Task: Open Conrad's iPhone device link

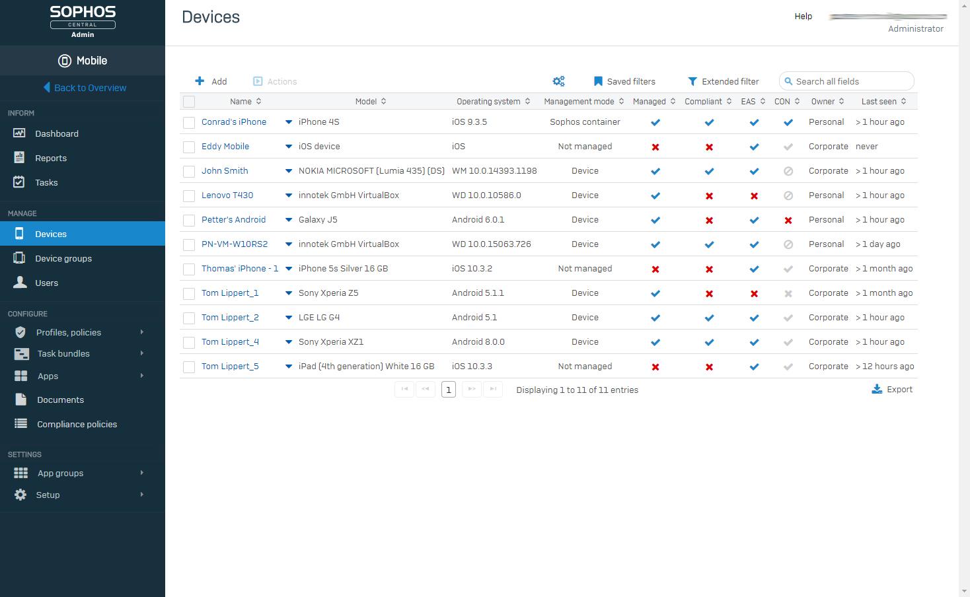Action: (234, 122)
